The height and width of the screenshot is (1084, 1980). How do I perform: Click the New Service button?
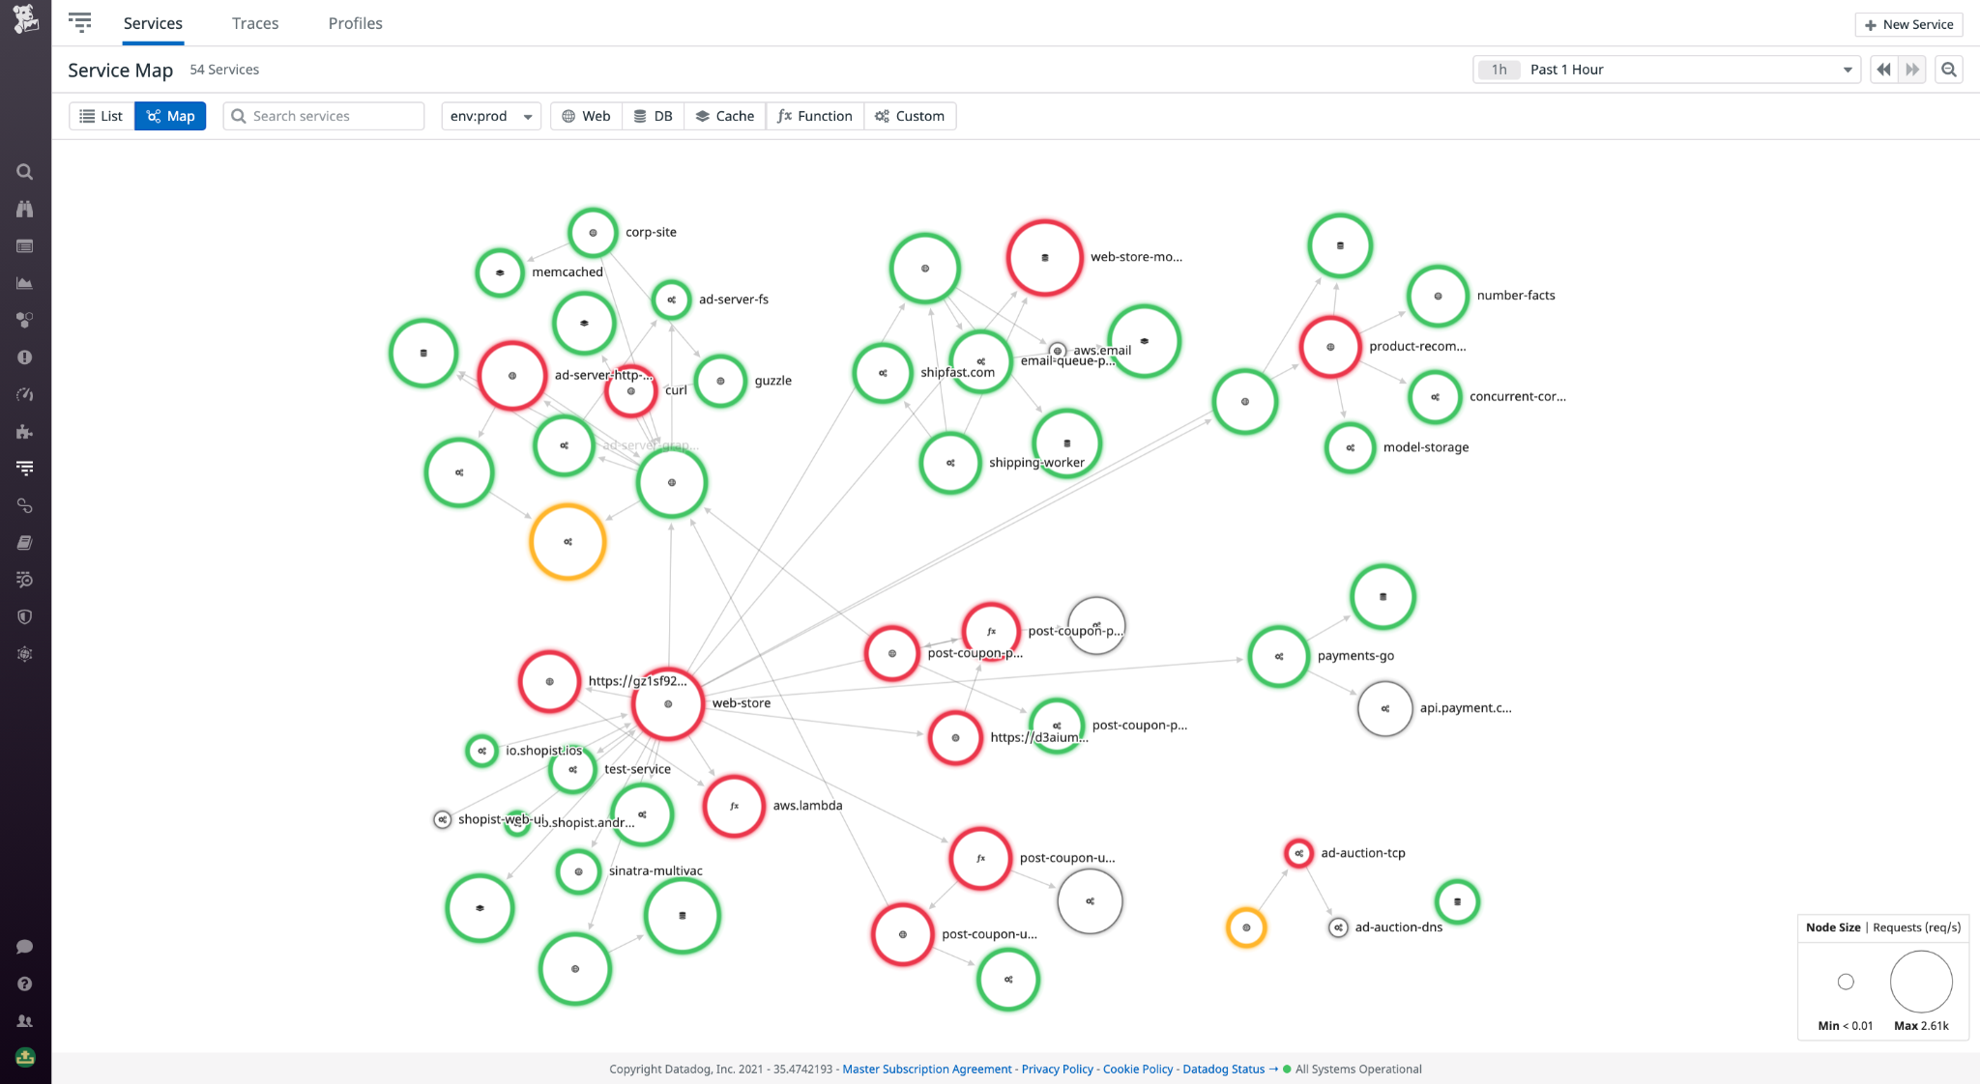click(x=1907, y=23)
